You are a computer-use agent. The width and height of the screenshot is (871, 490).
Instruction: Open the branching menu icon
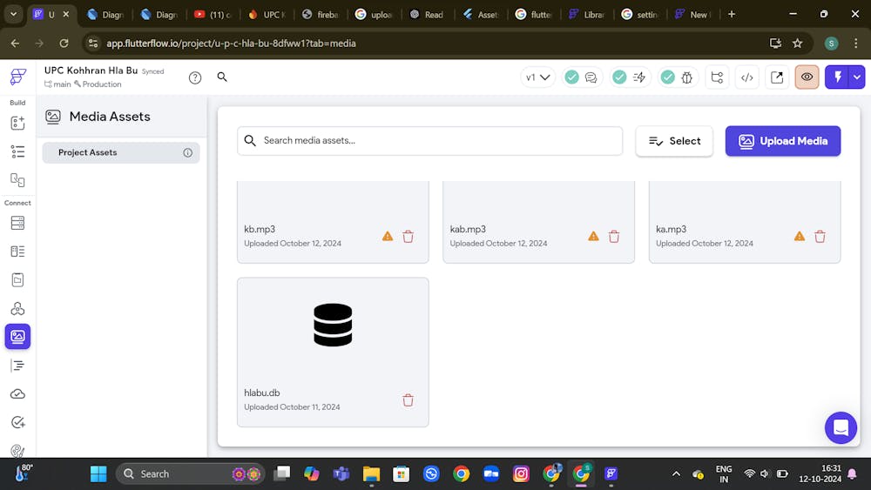coord(717,77)
